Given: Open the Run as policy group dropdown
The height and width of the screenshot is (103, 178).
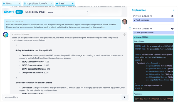Looking at the screenshot, I should [x=68, y=12].
